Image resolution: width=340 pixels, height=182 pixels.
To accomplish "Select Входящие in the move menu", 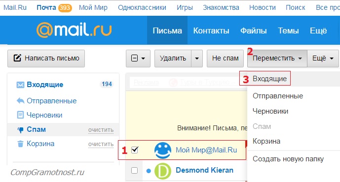I will [270, 79].
